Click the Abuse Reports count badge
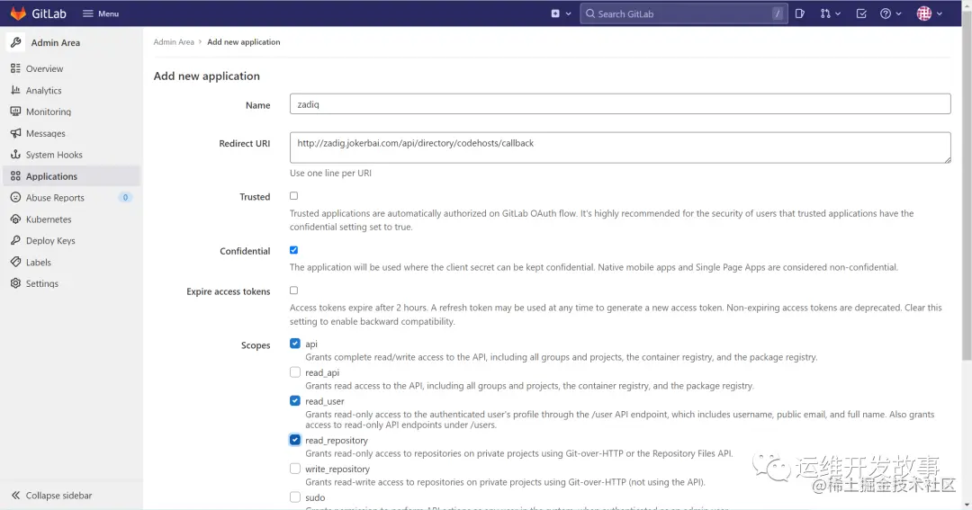 pos(125,198)
